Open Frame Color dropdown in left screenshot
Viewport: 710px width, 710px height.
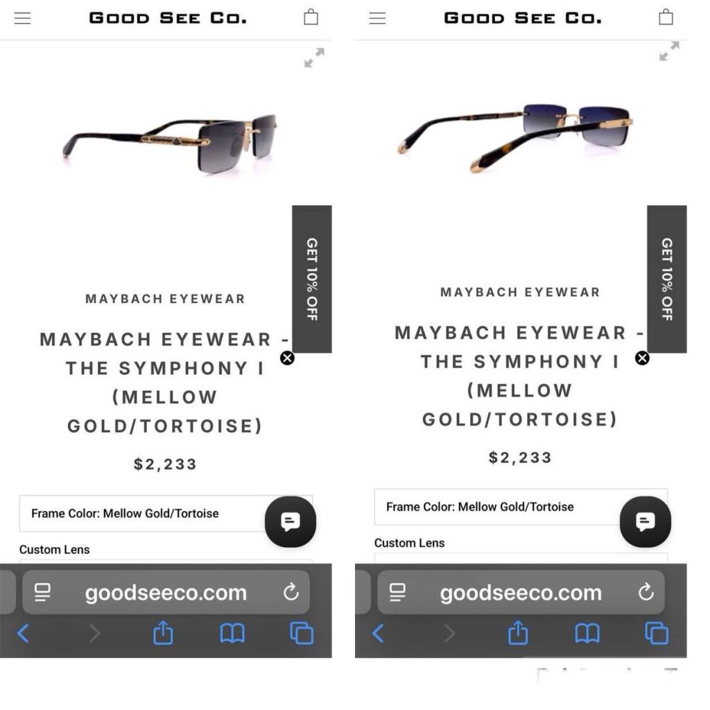166,514
